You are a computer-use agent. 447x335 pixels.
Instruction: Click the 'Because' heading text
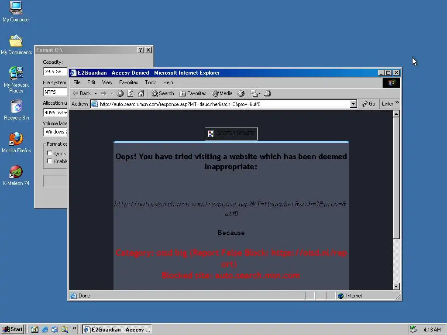pyautogui.click(x=231, y=233)
